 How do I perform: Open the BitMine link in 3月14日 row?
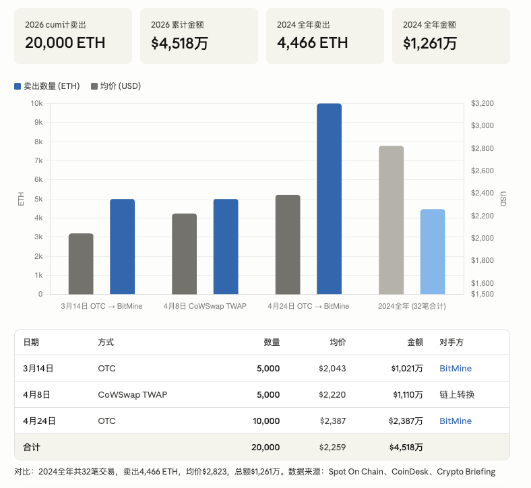(x=455, y=369)
